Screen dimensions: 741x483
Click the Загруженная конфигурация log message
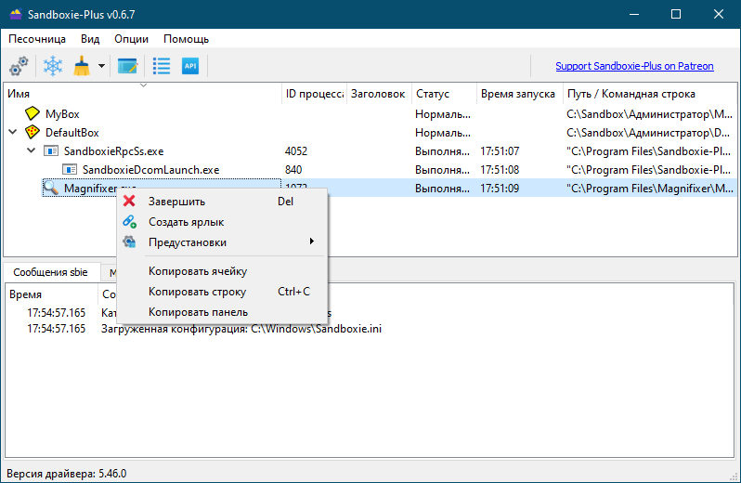(241, 329)
